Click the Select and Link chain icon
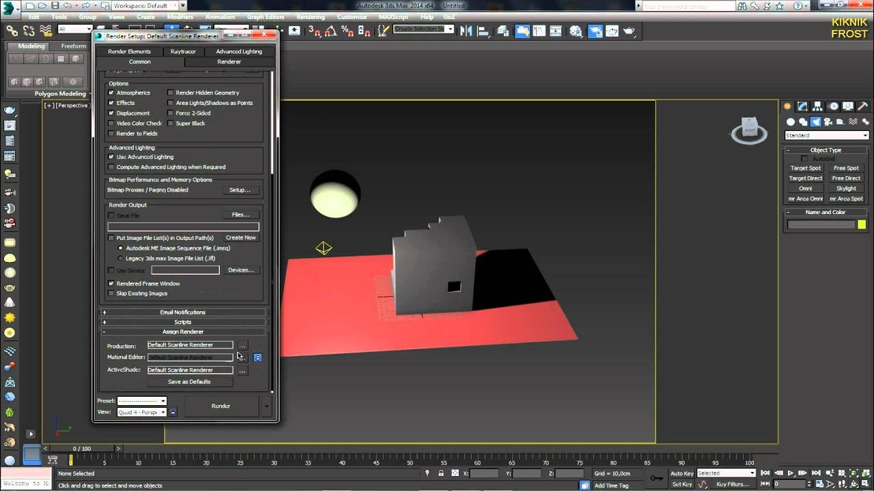The image size is (874, 491). (12, 31)
